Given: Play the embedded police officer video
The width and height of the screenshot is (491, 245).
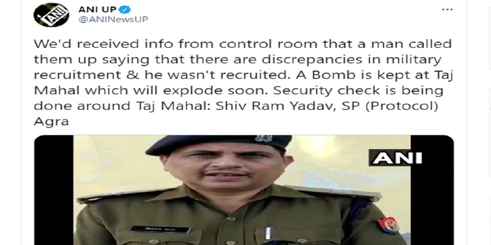Looking at the screenshot, I should tap(243, 190).
